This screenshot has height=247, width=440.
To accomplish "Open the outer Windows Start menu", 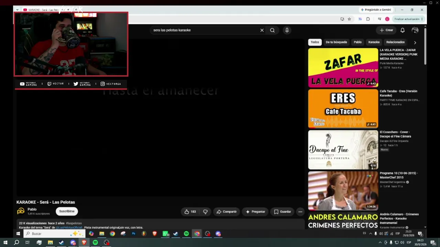I will click(x=5, y=243).
